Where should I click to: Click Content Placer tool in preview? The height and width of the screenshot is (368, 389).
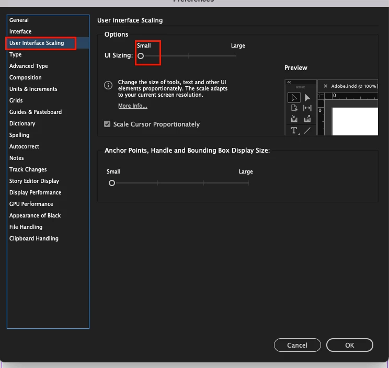pyautogui.click(x=307, y=119)
